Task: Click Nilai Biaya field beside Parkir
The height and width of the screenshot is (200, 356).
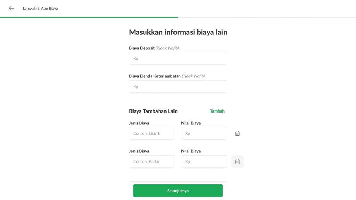Action: pyautogui.click(x=204, y=161)
